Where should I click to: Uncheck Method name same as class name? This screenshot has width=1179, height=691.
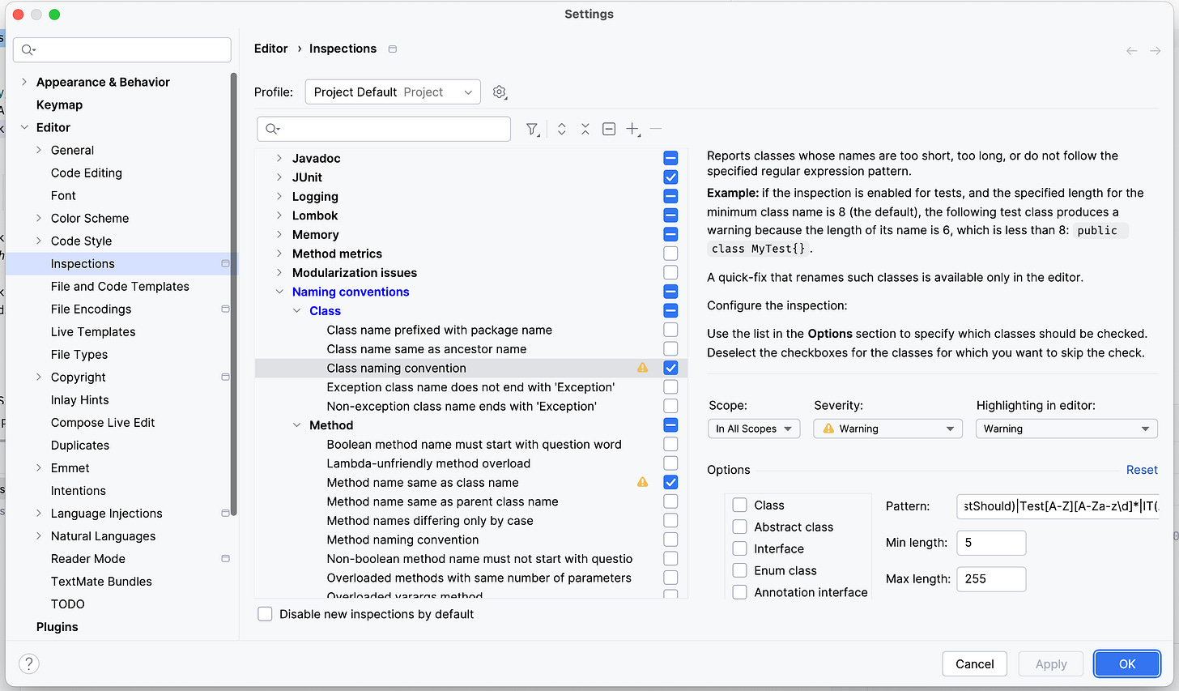pyautogui.click(x=670, y=482)
